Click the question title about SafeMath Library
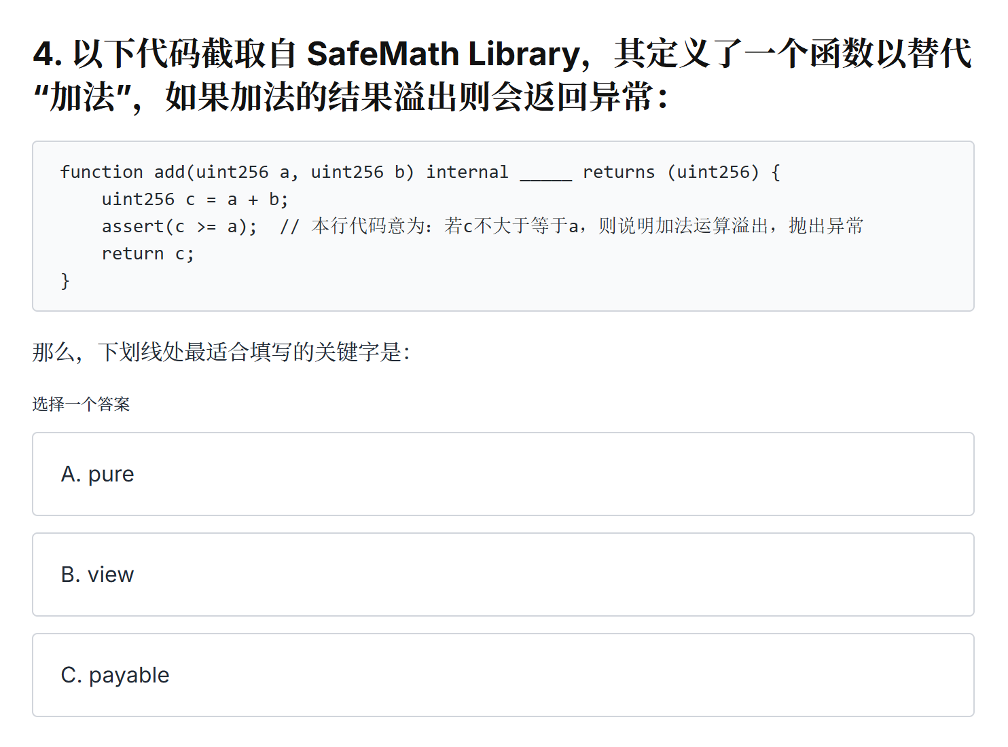The width and height of the screenshot is (1008, 747). click(x=503, y=75)
